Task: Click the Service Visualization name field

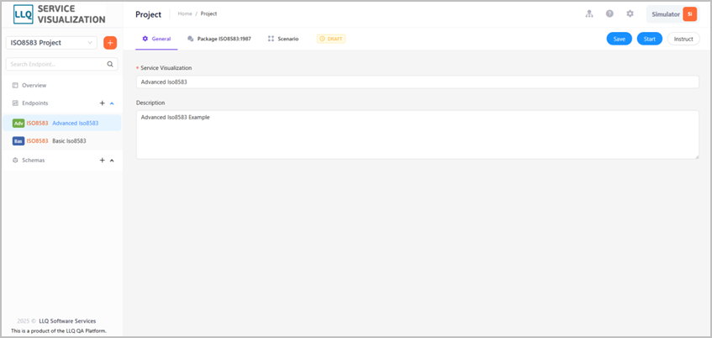Action: (417, 82)
